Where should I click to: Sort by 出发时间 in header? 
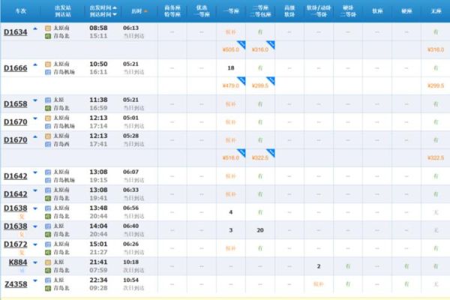[x=103, y=7]
